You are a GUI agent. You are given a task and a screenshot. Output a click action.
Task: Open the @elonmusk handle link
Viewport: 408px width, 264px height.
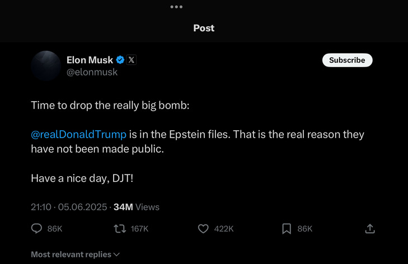(92, 72)
